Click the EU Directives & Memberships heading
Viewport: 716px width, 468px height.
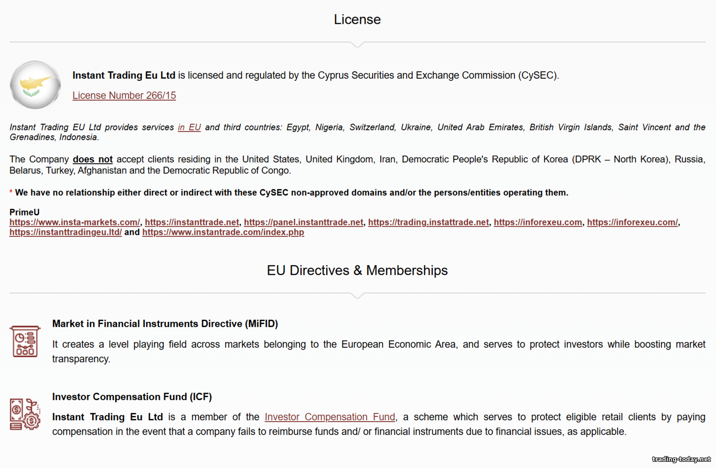357,270
